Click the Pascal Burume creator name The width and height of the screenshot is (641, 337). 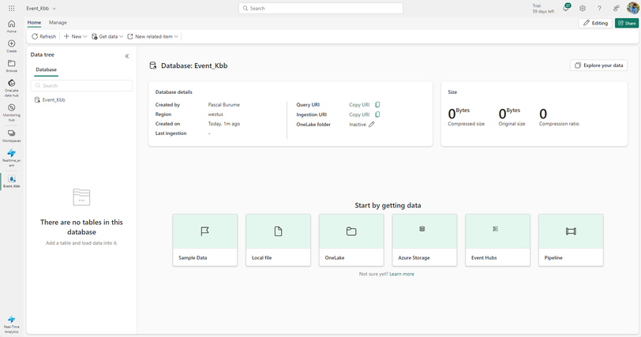(x=224, y=104)
